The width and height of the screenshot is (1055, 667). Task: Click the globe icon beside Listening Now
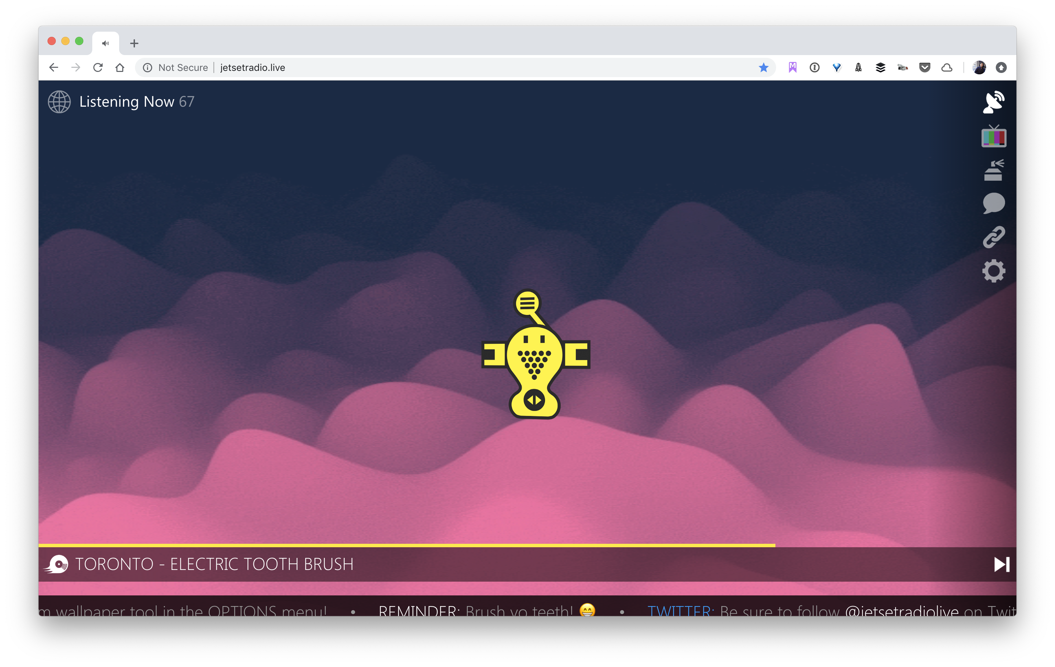click(59, 102)
